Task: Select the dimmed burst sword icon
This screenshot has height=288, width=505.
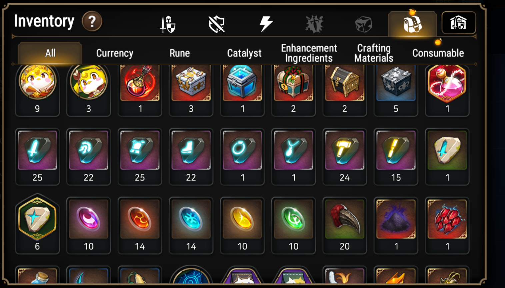Action: click(314, 24)
